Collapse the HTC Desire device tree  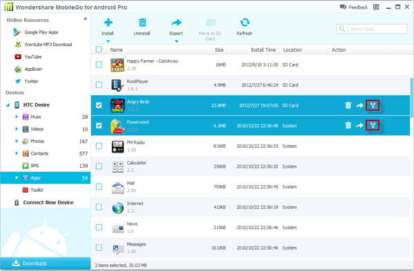click(x=8, y=105)
